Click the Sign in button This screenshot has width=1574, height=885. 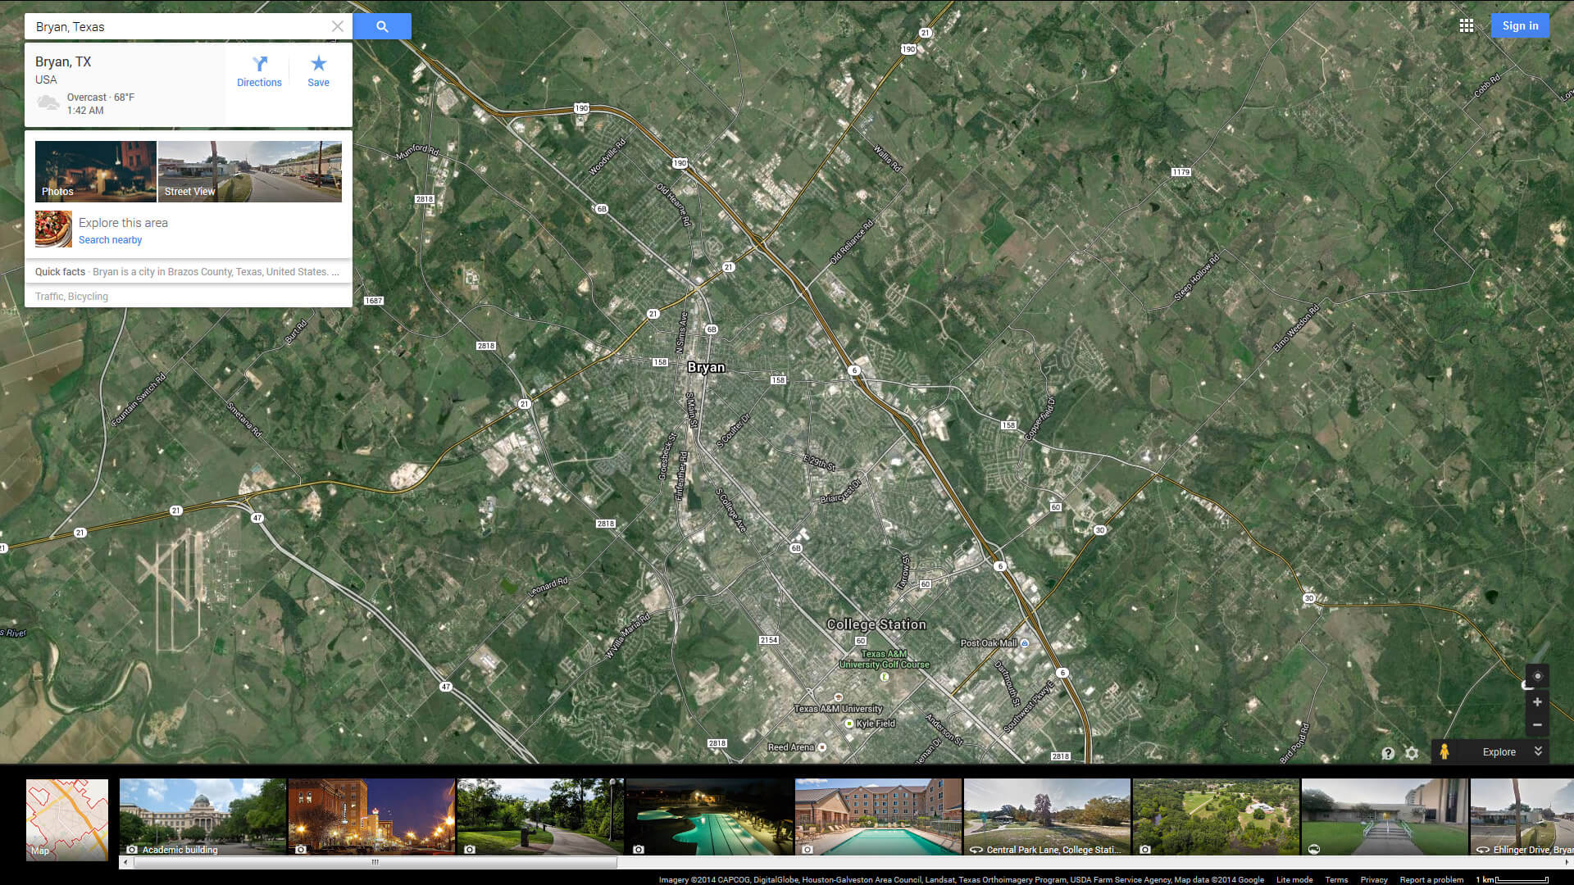pos(1520,25)
